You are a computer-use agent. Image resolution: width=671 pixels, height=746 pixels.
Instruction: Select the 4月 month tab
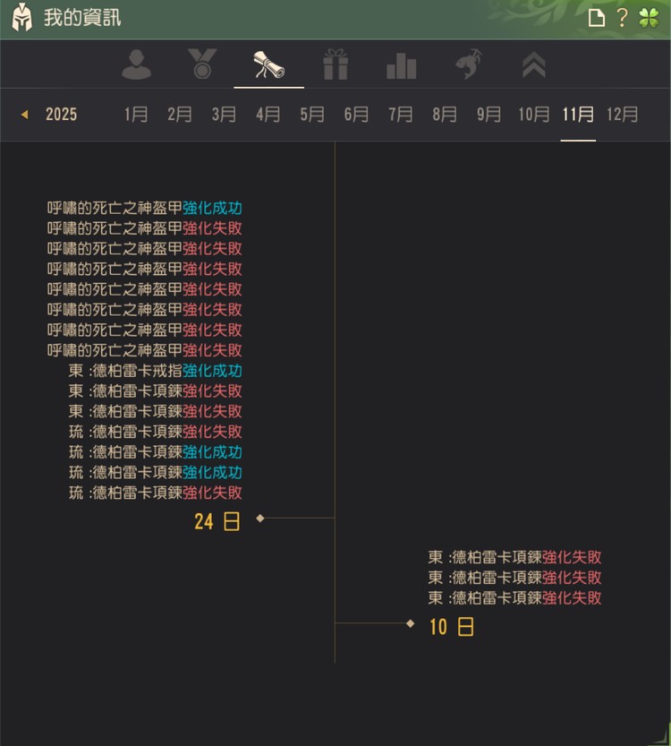click(268, 115)
